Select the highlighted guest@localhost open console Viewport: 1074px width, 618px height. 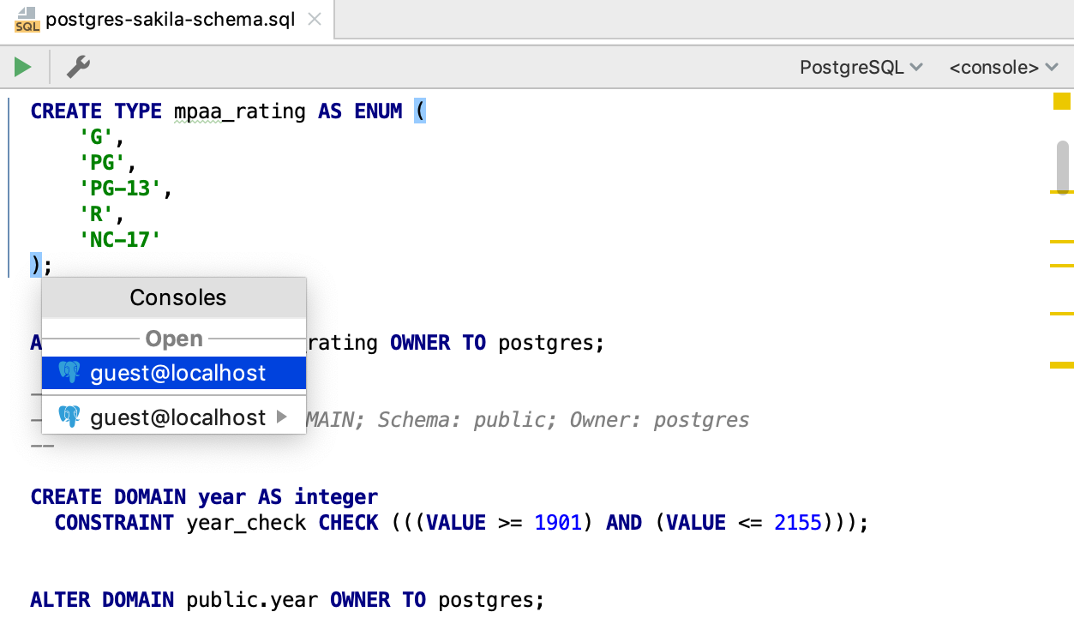(x=174, y=373)
